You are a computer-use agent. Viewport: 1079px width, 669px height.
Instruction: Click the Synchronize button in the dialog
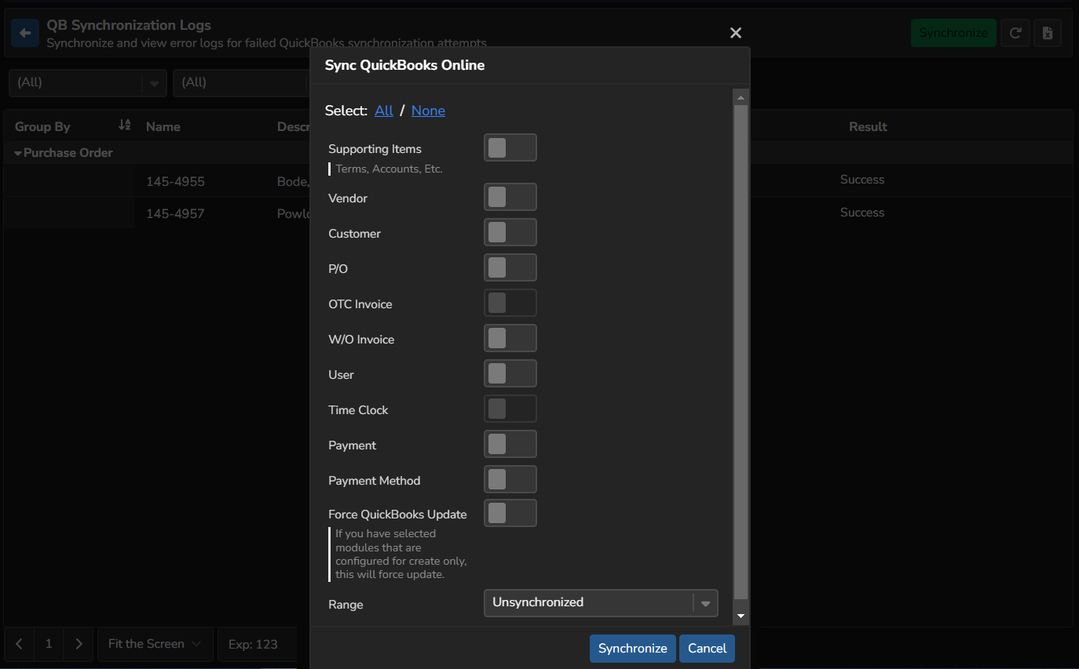632,649
